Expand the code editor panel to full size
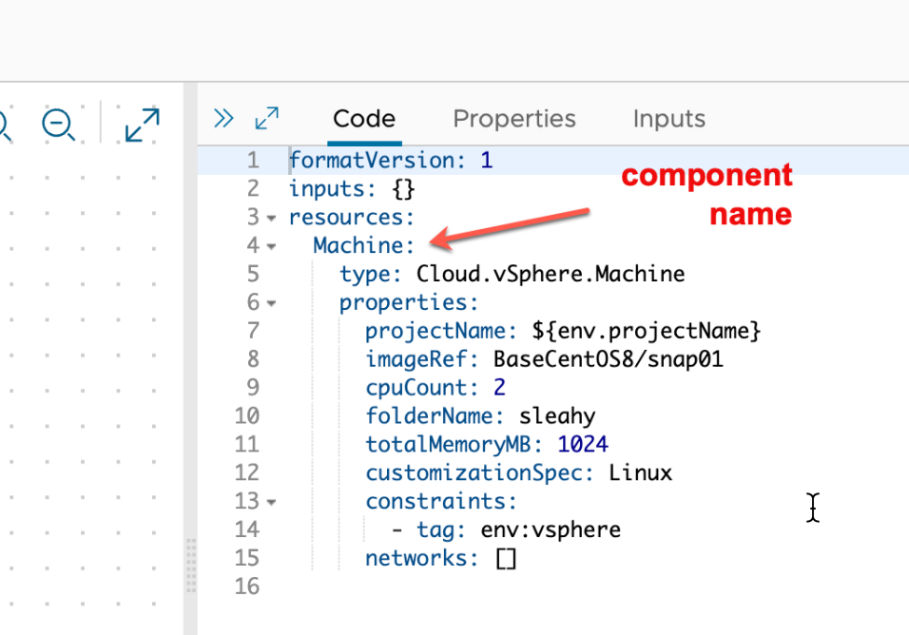The width and height of the screenshot is (909, 635). [x=267, y=119]
